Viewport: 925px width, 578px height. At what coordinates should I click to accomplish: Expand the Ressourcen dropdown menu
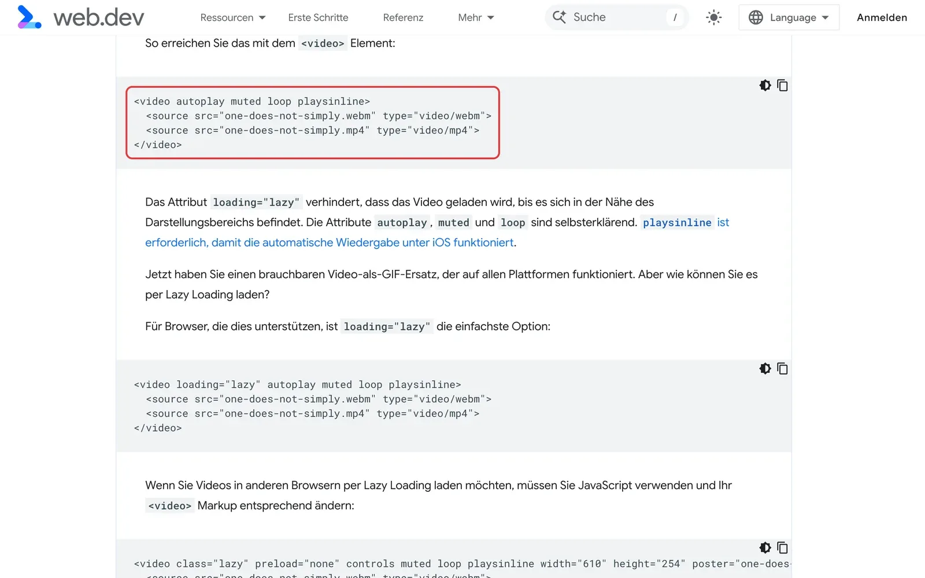tap(233, 18)
